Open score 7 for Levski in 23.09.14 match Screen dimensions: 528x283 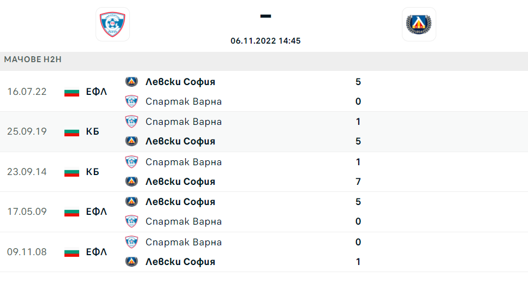pyautogui.click(x=358, y=182)
